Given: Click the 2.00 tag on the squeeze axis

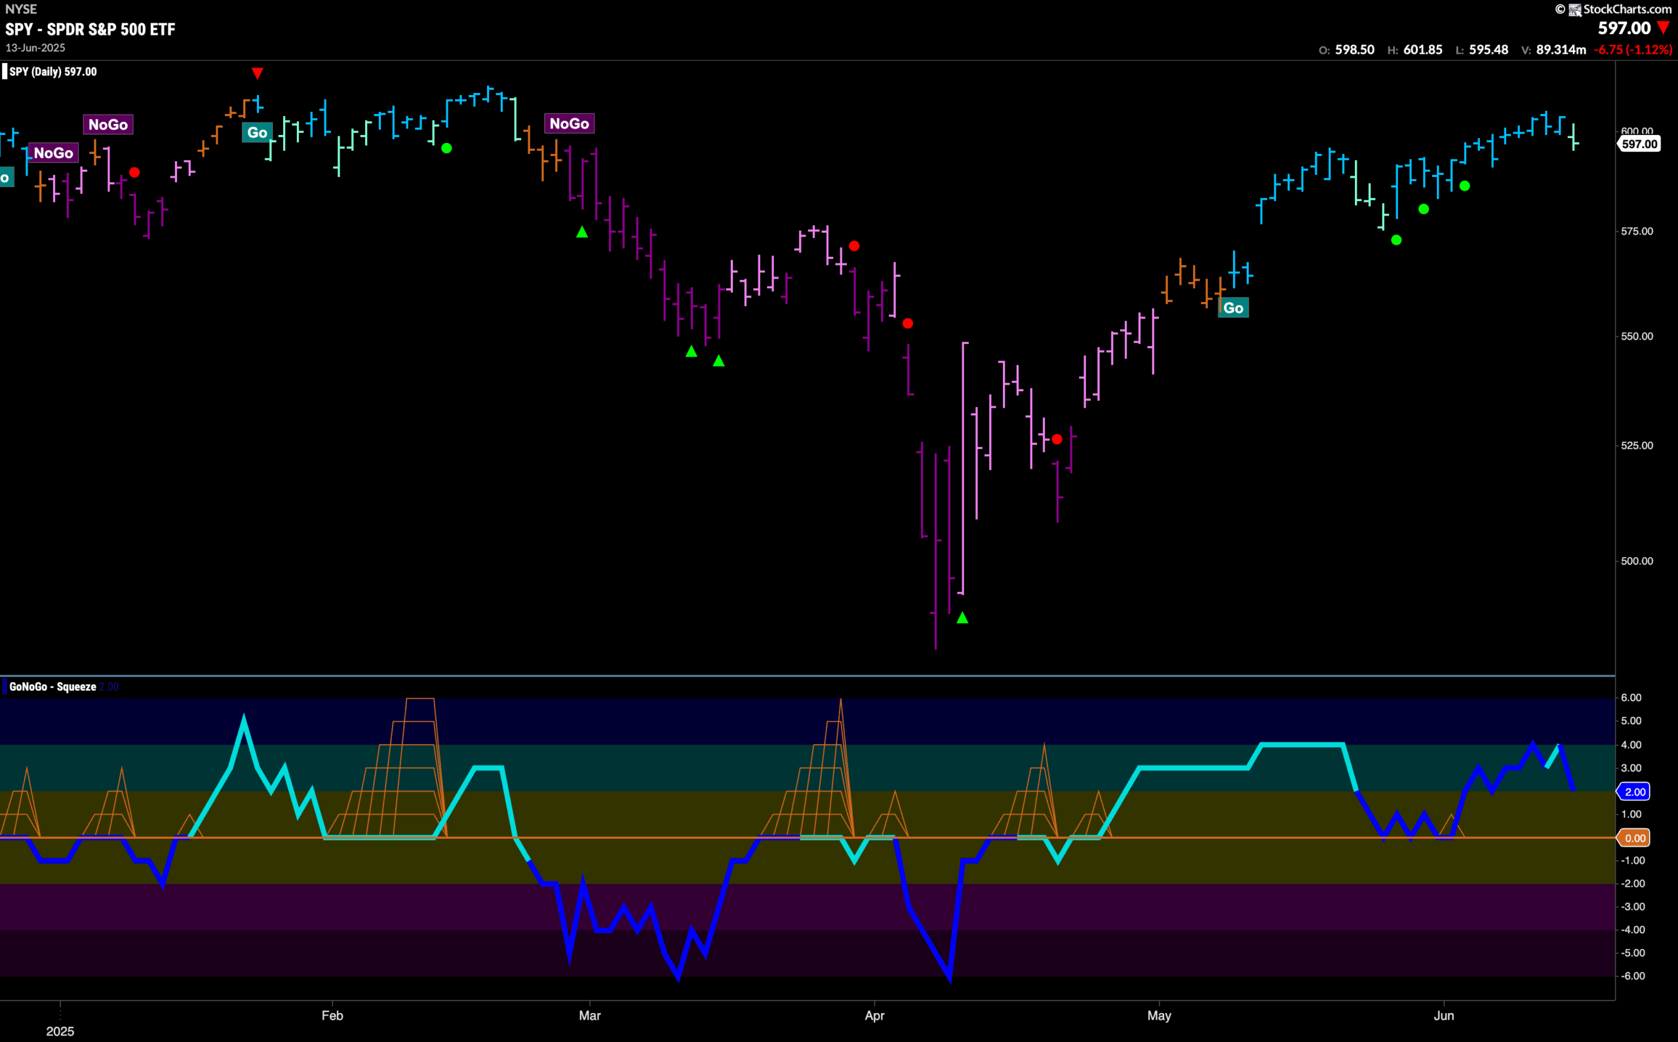Looking at the screenshot, I should [x=1634, y=792].
